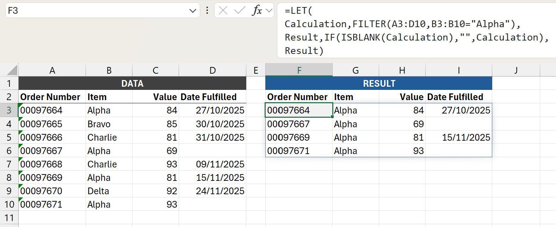Click Date Fulfilled header in DATA table
The image size is (556, 227).
pos(212,97)
